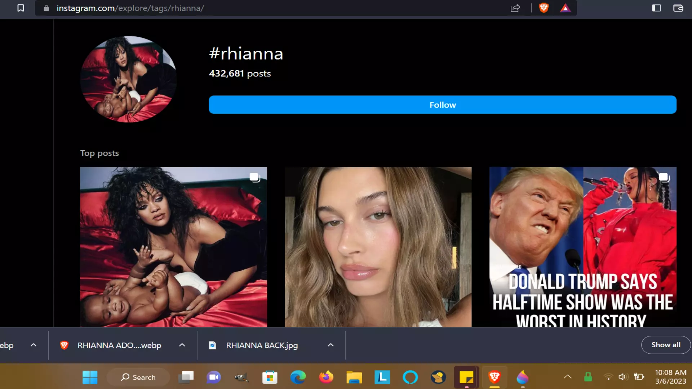The image size is (692, 389).
Task: Click the share page icon in address bar
Action: [515, 8]
